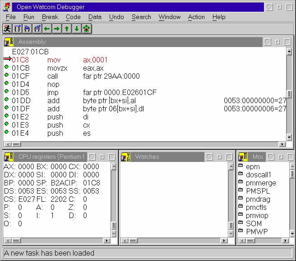Open the Break menu

click(50, 17)
